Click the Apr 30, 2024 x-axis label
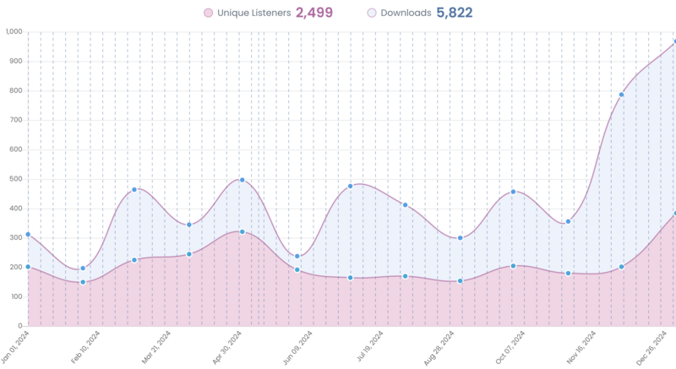The height and width of the screenshot is (369, 676). pyautogui.click(x=229, y=347)
